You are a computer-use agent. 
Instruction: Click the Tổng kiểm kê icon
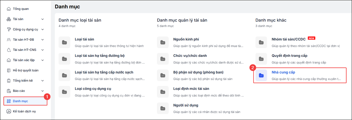[x=9, y=80]
